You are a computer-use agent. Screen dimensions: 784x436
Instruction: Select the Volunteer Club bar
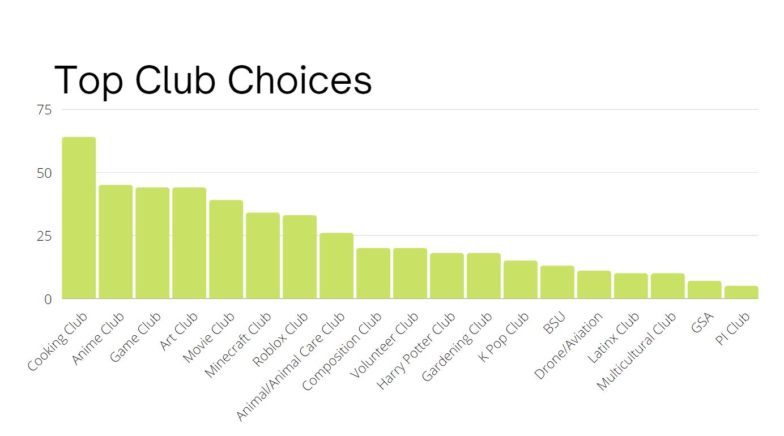[410, 273]
